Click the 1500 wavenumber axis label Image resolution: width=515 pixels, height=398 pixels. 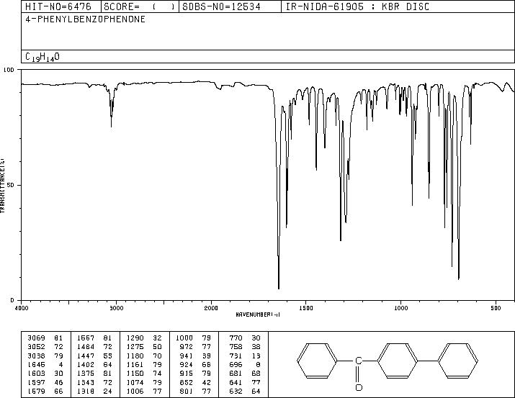pos(306,308)
